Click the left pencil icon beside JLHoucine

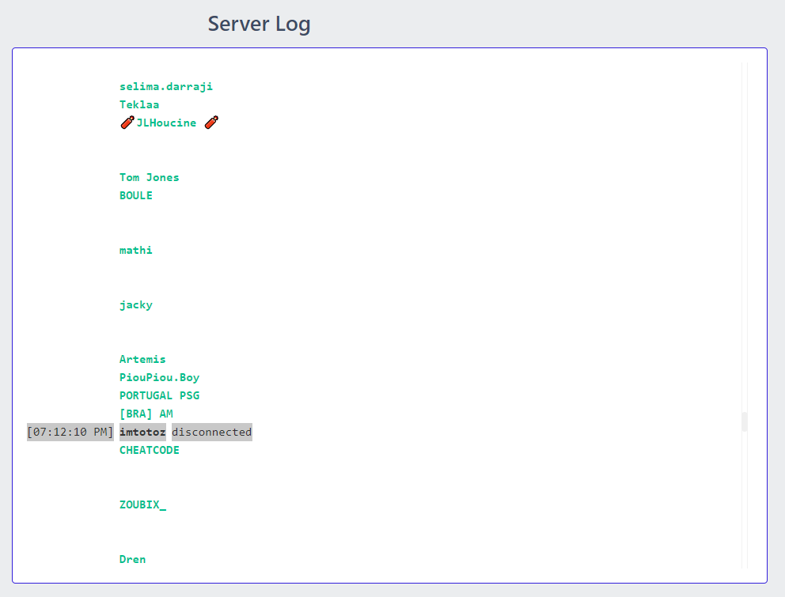point(127,123)
